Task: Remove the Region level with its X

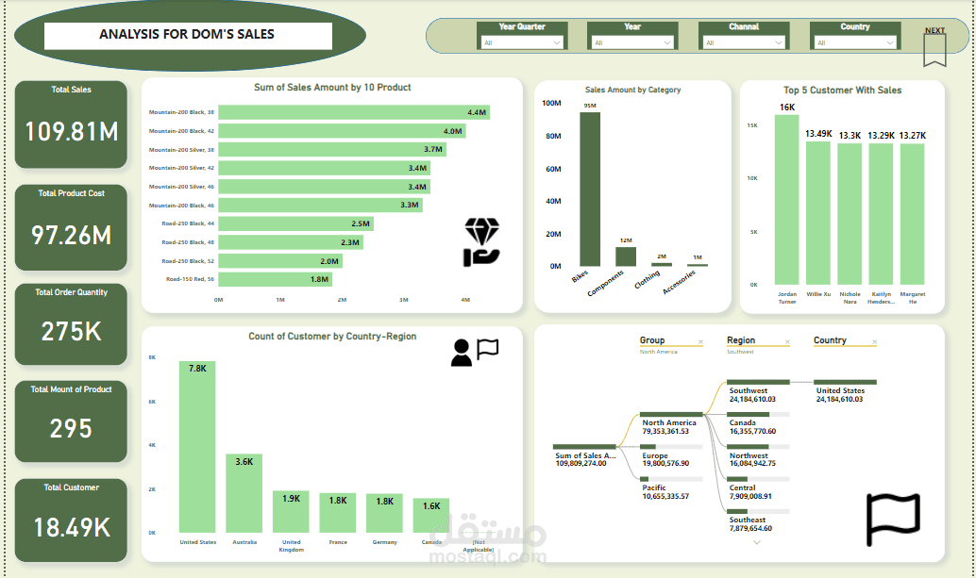Action: [787, 342]
